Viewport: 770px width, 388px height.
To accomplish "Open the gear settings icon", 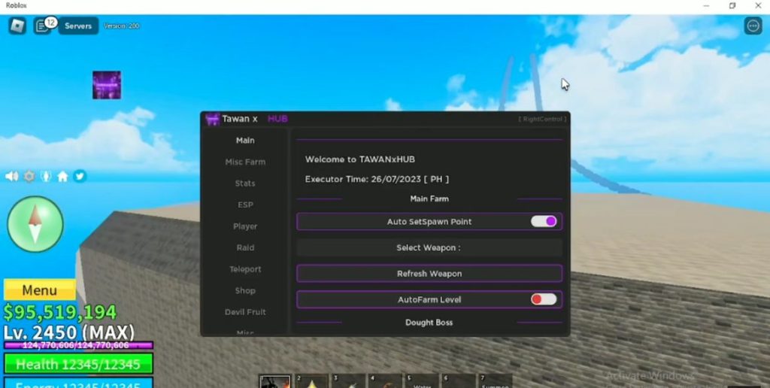I will pos(29,176).
